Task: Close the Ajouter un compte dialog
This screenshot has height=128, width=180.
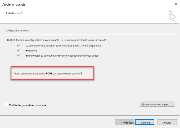Action: point(176,4)
